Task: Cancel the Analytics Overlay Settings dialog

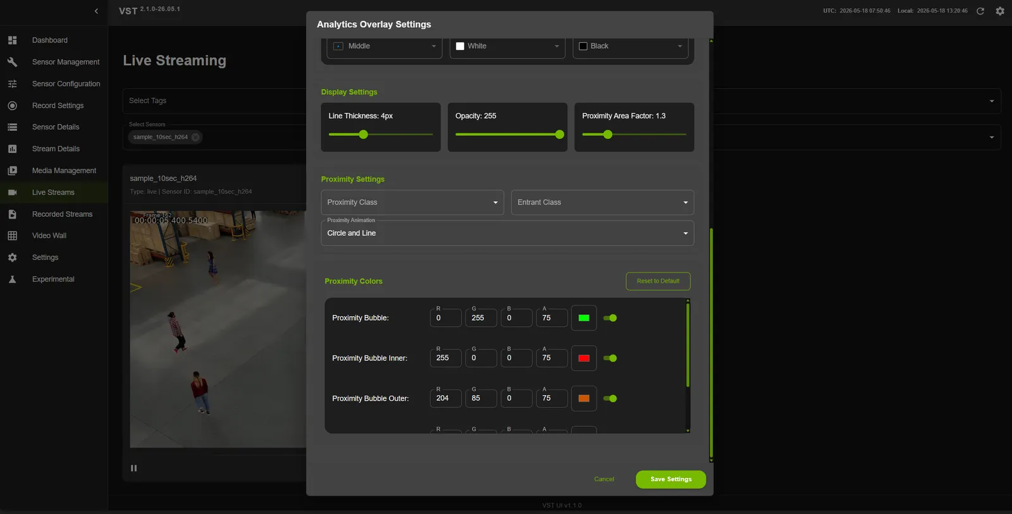Action: [x=604, y=479]
